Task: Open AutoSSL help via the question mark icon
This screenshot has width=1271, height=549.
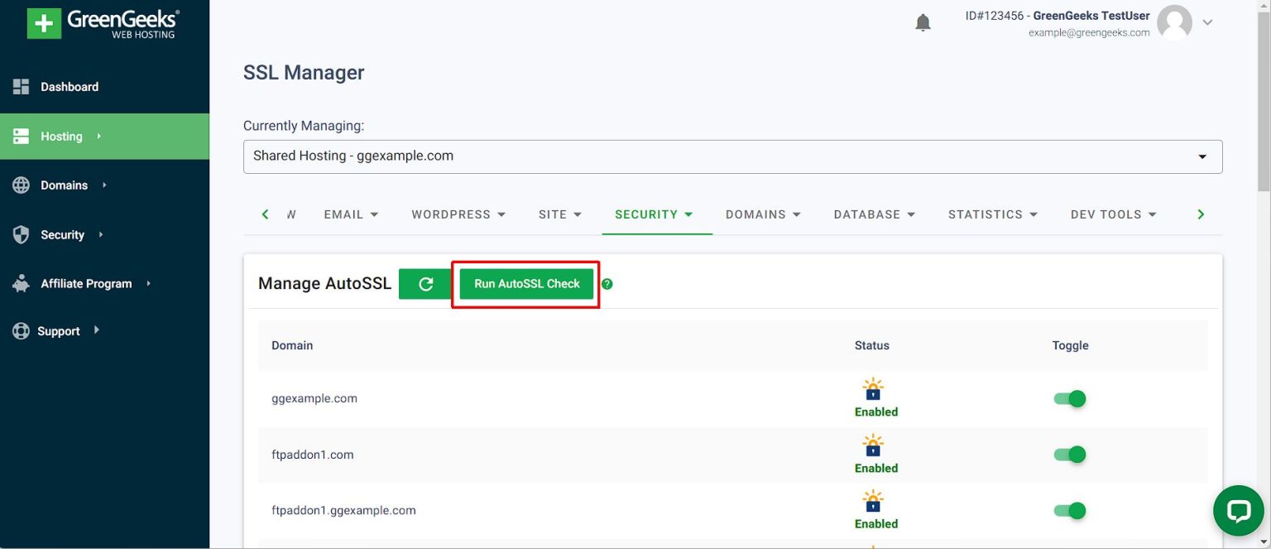Action: (607, 283)
